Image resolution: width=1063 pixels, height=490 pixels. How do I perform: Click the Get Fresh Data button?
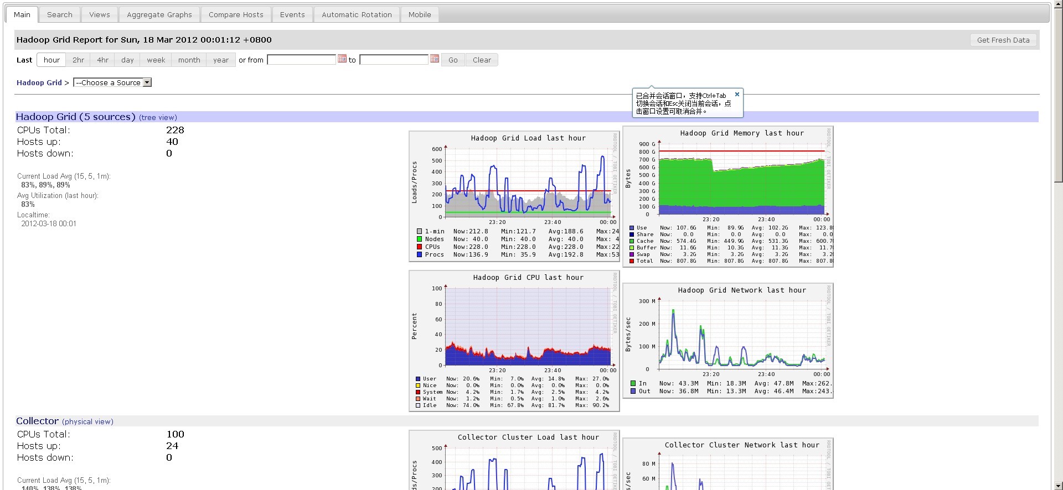click(1003, 40)
